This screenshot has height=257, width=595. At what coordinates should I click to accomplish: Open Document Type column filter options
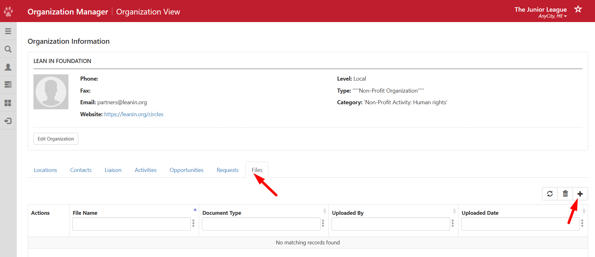[x=323, y=223]
